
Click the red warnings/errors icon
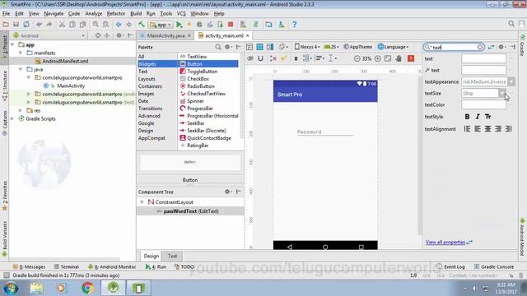[x=411, y=58]
